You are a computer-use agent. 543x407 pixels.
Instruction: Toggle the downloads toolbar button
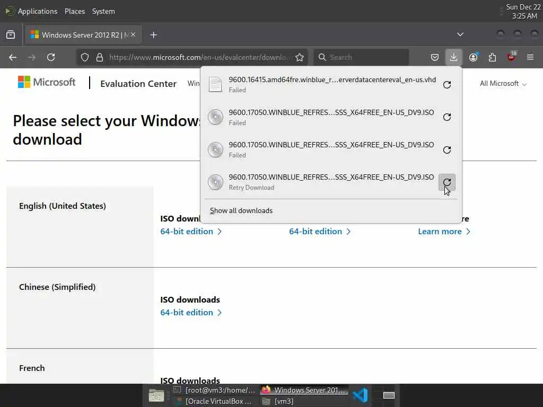pyautogui.click(x=454, y=57)
